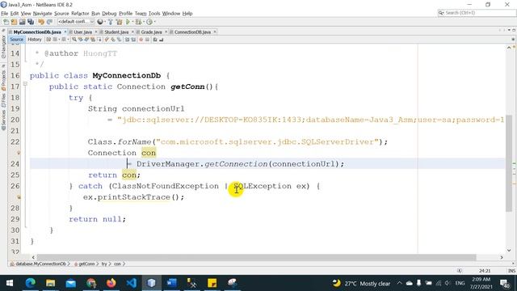This screenshot has height=291, width=517.
Task: Toggle Highlight Search editor button
Action: coord(93,40)
